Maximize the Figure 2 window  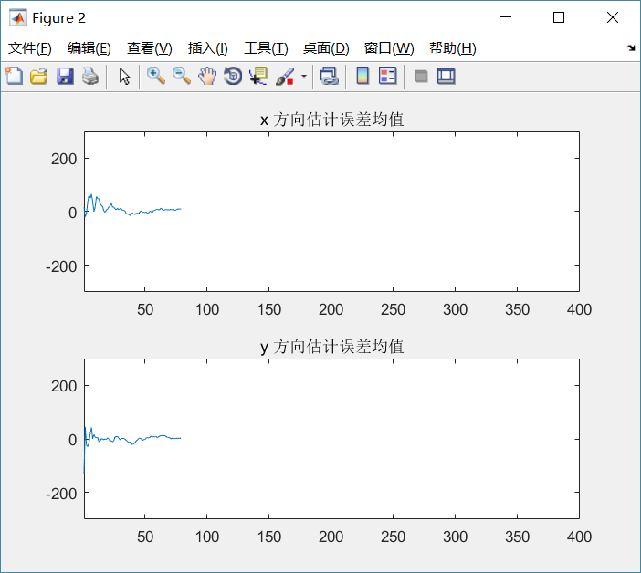pos(559,17)
